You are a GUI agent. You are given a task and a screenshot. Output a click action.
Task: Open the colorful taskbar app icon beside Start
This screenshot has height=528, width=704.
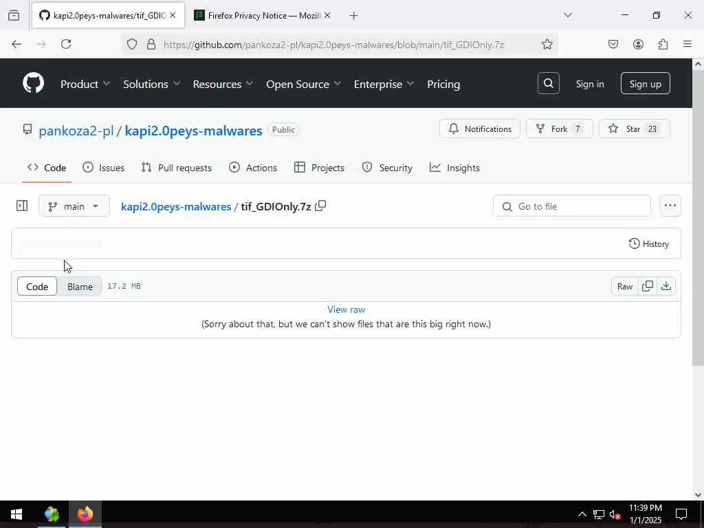(x=52, y=514)
